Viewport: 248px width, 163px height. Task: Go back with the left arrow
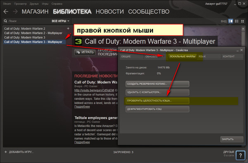[6, 12]
